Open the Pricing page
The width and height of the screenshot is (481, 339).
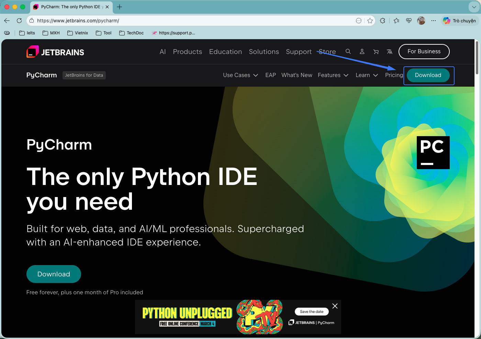pos(394,75)
